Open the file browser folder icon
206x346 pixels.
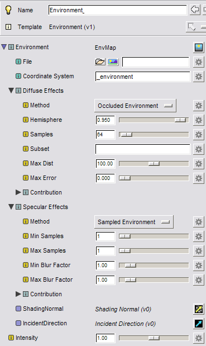[100, 62]
